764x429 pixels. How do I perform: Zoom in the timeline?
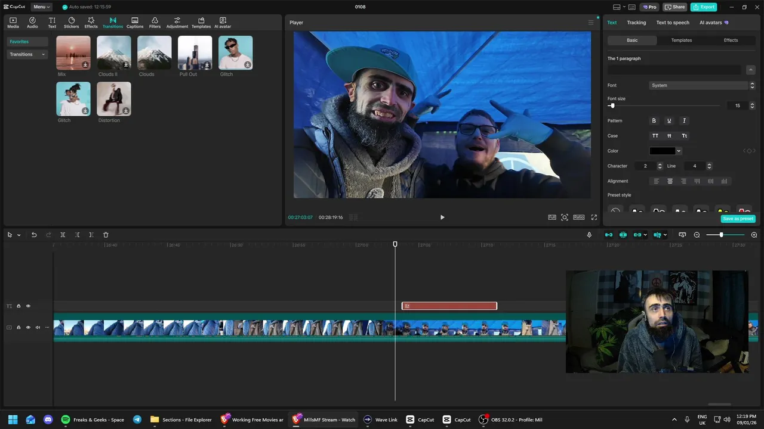(x=754, y=235)
